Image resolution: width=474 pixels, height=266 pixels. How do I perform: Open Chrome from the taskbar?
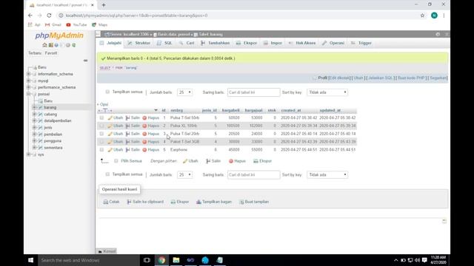(161, 260)
